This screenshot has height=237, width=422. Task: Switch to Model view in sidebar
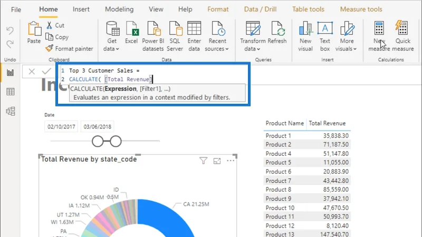(x=11, y=111)
